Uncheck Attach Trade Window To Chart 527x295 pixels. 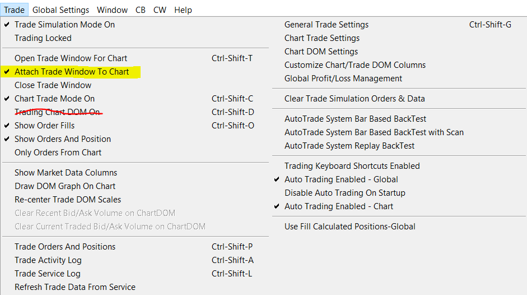[72, 72]
